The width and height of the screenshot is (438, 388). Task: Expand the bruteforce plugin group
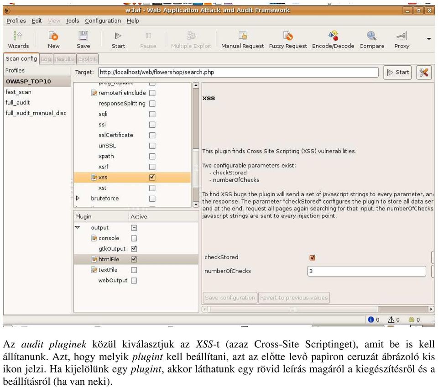(x=78, y=198)
